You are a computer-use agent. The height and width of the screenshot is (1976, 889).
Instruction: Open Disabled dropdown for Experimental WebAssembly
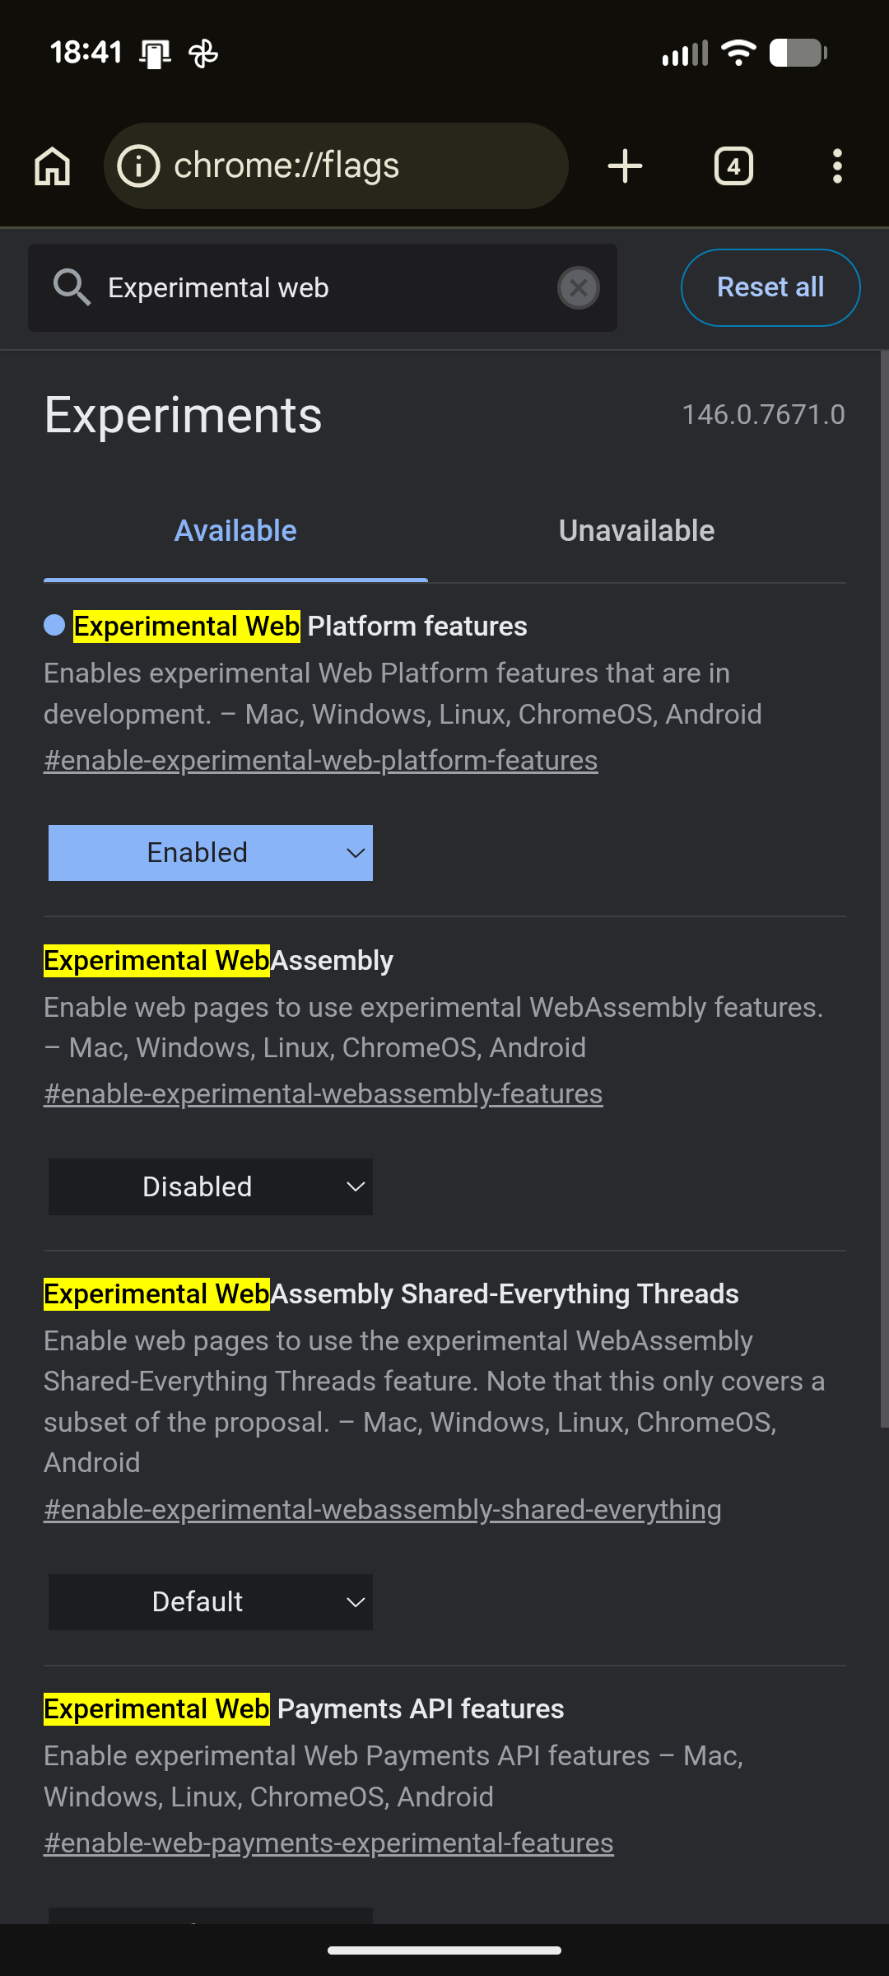pos(211,1186)
